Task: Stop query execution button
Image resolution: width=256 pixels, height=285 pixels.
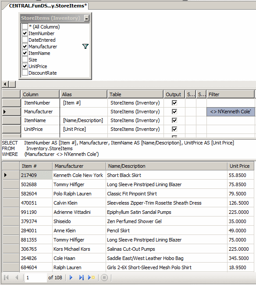Action: (x=104, y=278)
